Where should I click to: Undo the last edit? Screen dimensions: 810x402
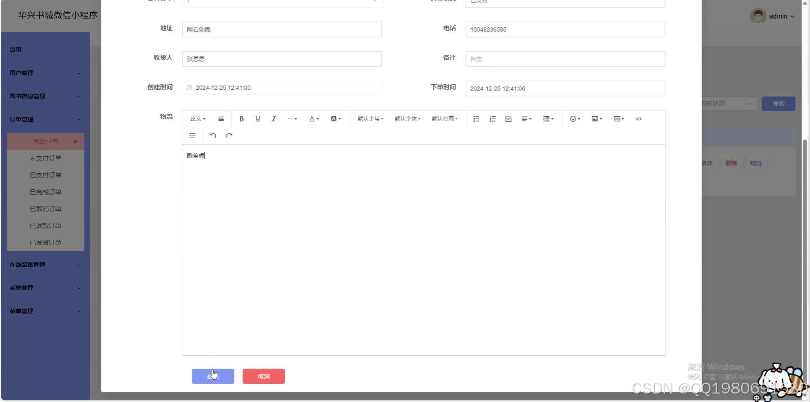[213, 136]
